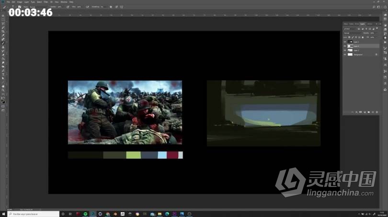388x217 pixels.
Task: Select the Lasso tool
Action: point(3,23)
